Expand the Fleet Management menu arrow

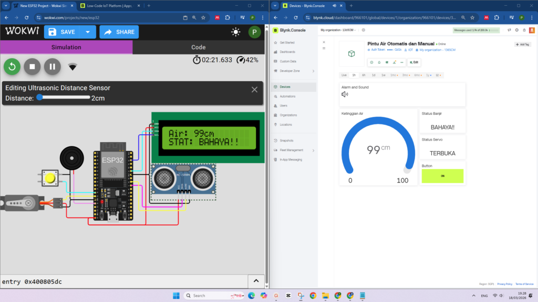pyautogui.click(x=313, y=150)
